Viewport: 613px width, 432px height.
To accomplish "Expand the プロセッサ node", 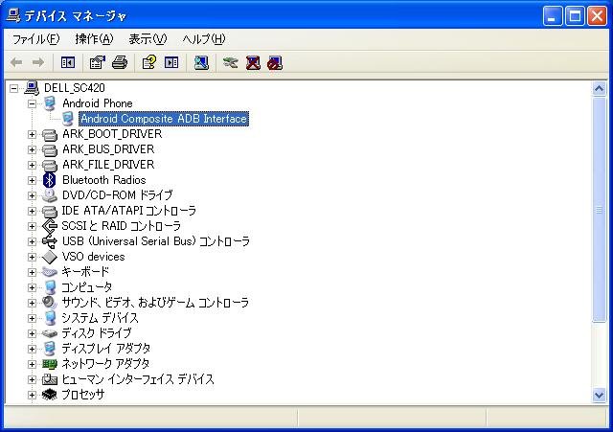I will pyautogui.click(x=32, y=395).
